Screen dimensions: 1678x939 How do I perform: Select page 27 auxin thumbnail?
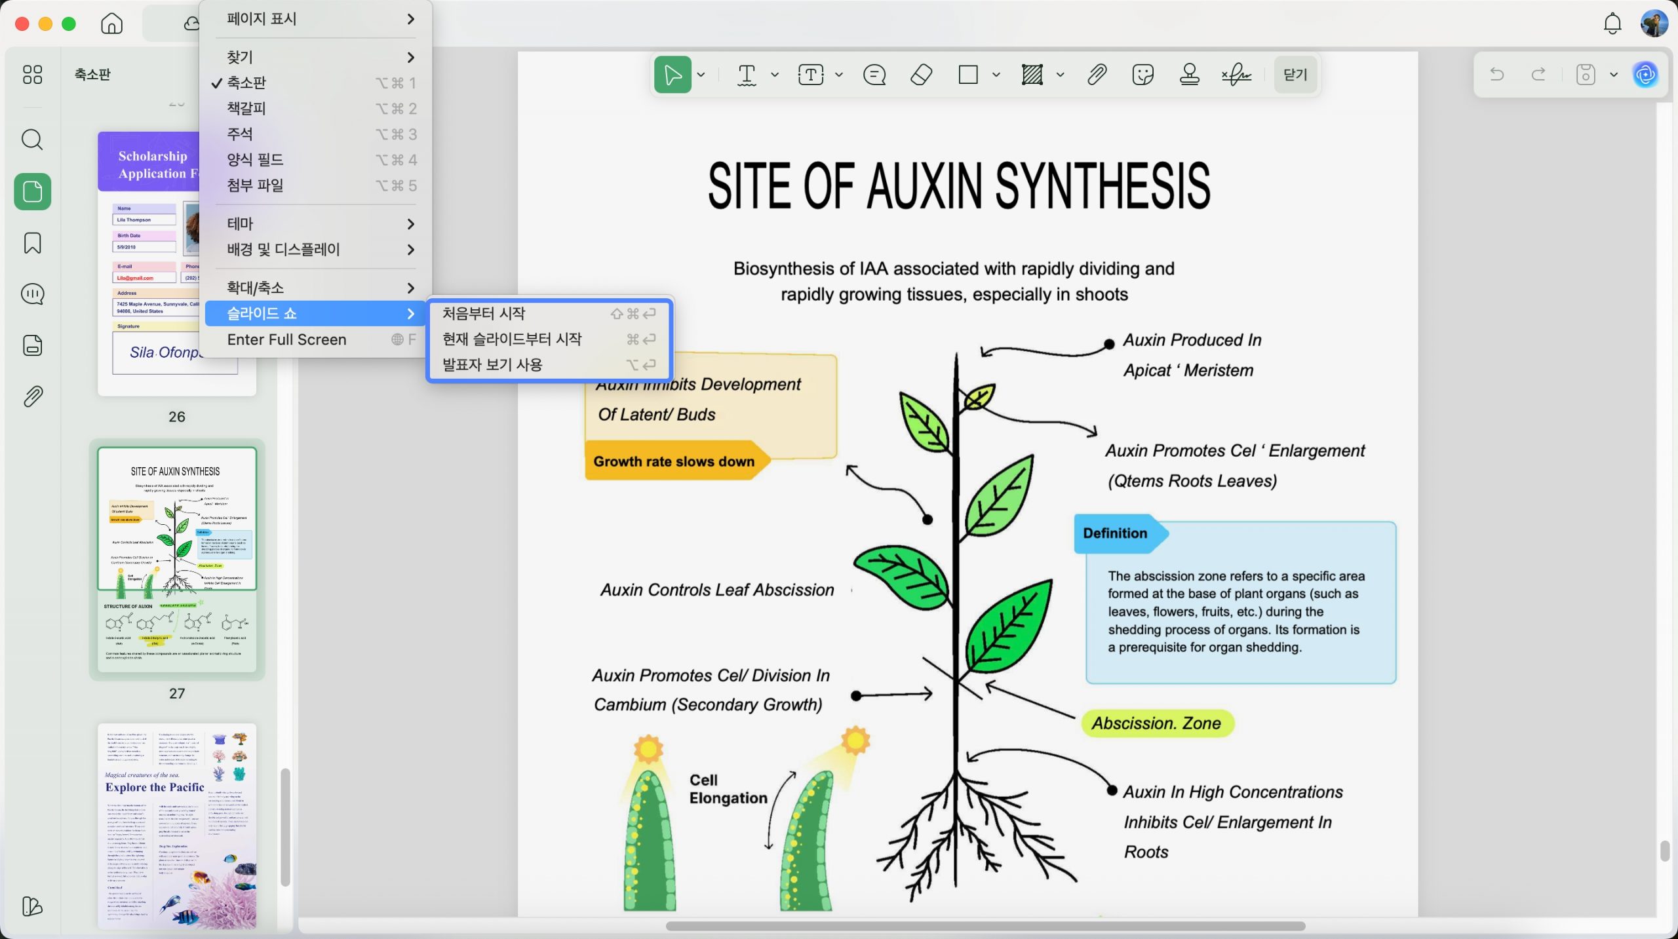pyautogui.click(x=177, y=560)
